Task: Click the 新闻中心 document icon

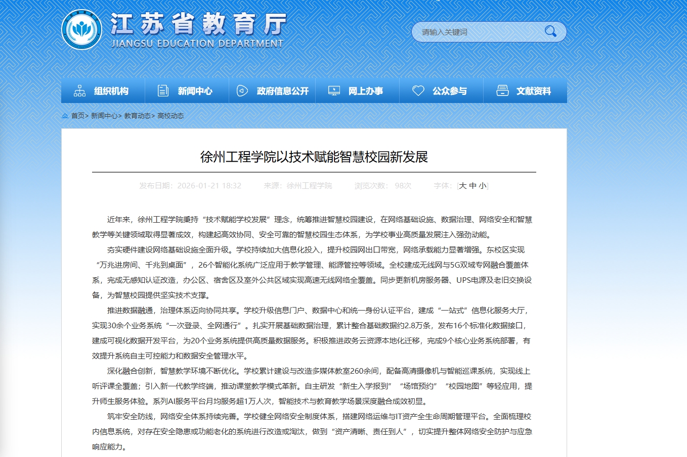Action: click(x=163, y=91)
